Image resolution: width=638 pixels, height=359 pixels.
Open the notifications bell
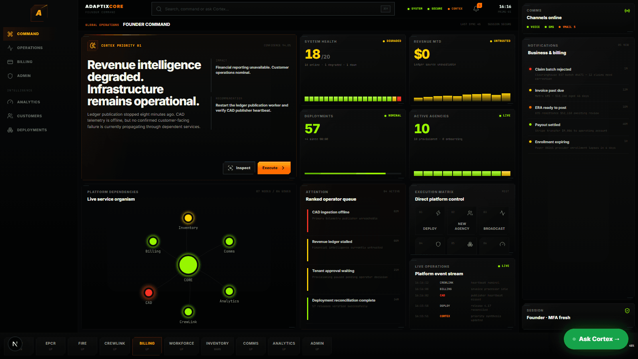(476, 9)
